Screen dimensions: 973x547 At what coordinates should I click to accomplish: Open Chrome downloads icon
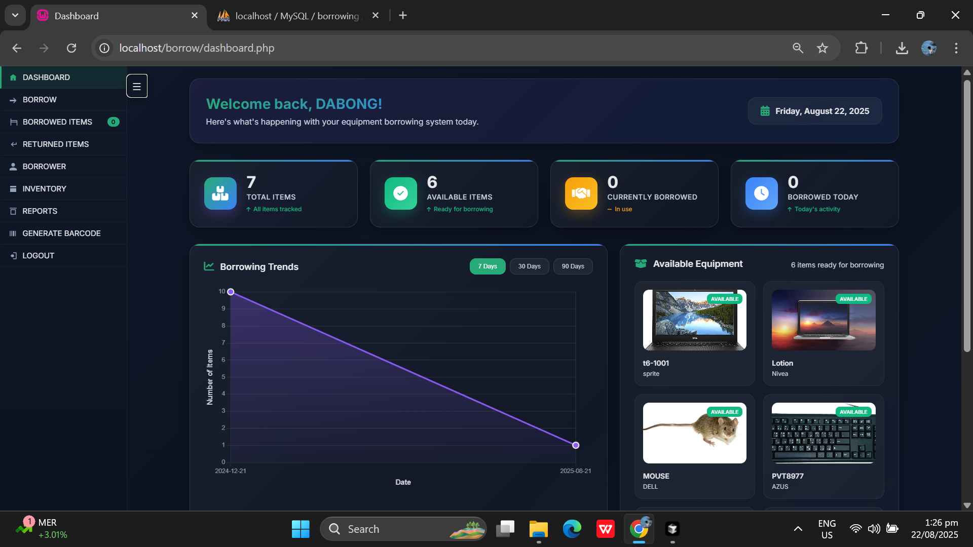click(x=902, y=48)
